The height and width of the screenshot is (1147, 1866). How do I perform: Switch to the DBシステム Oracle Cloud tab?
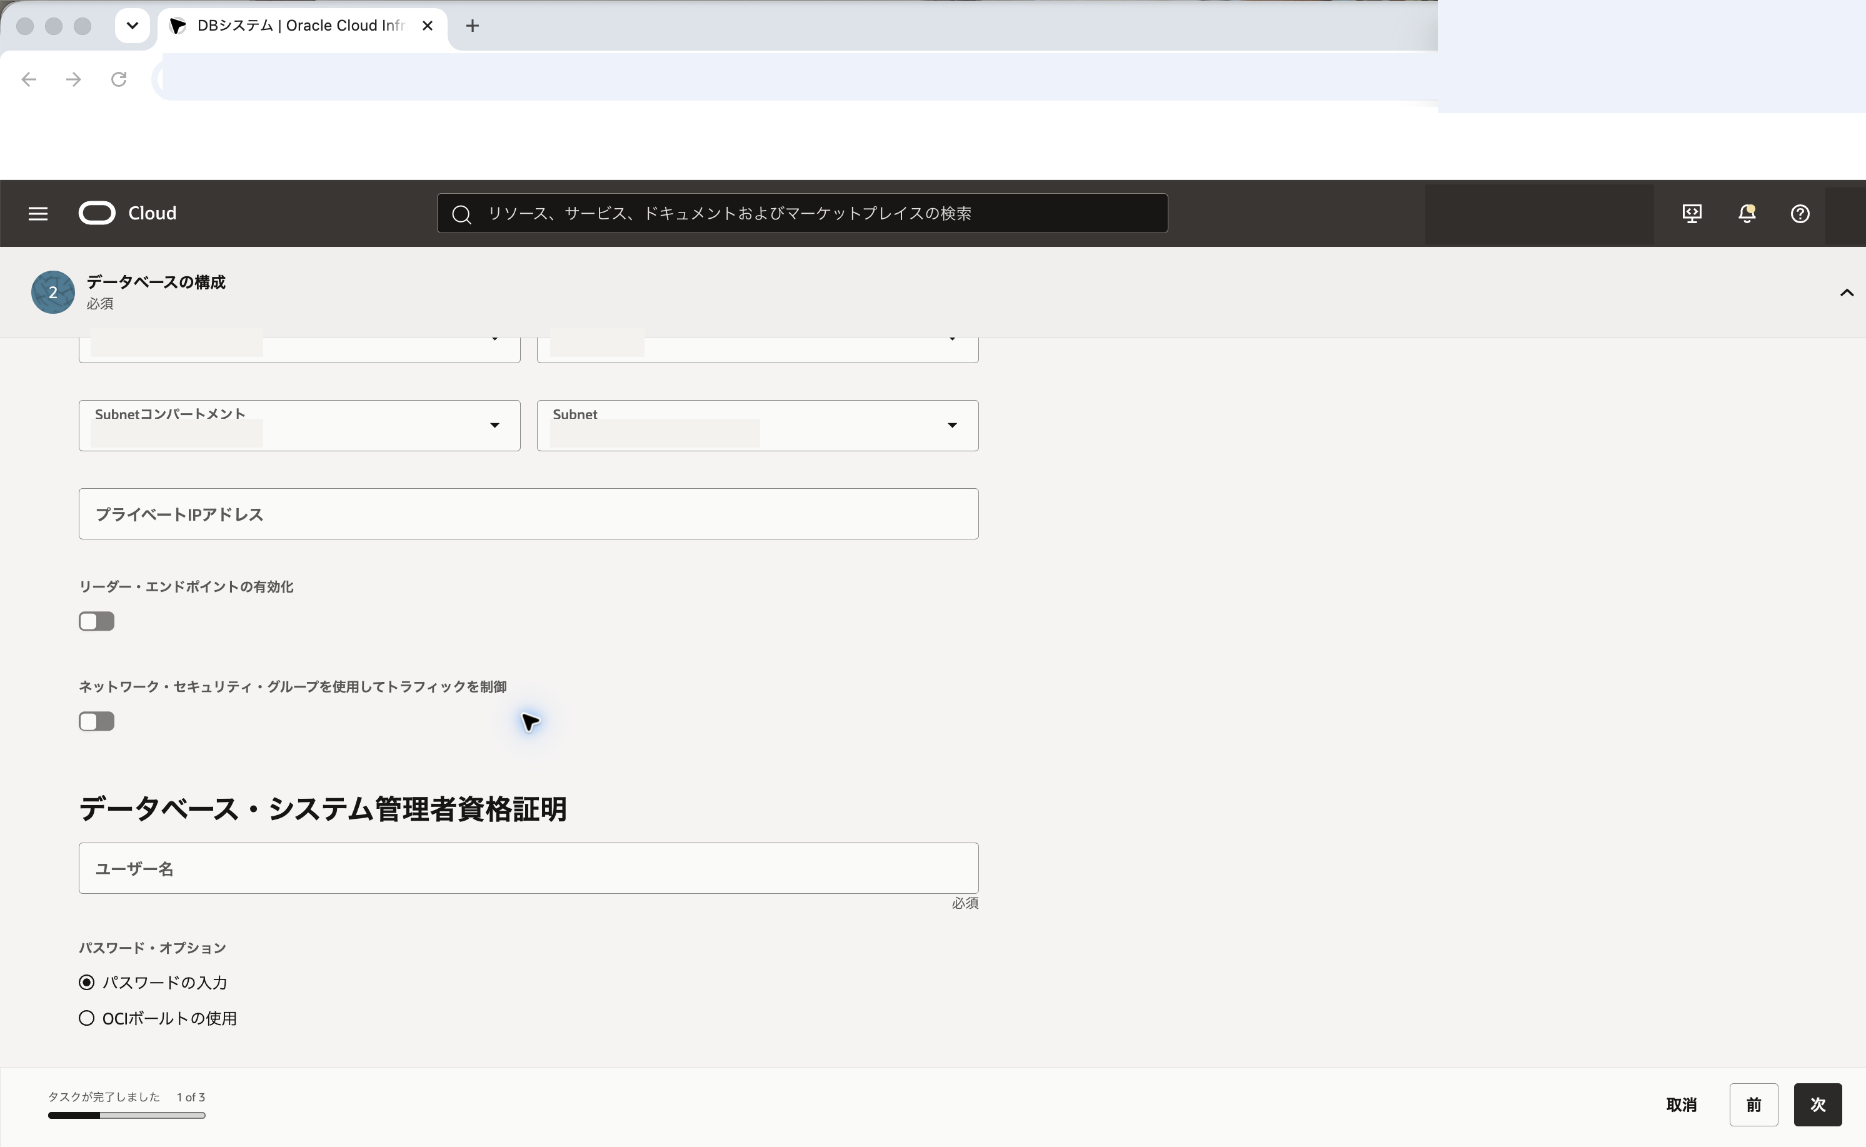click(301, 26)
